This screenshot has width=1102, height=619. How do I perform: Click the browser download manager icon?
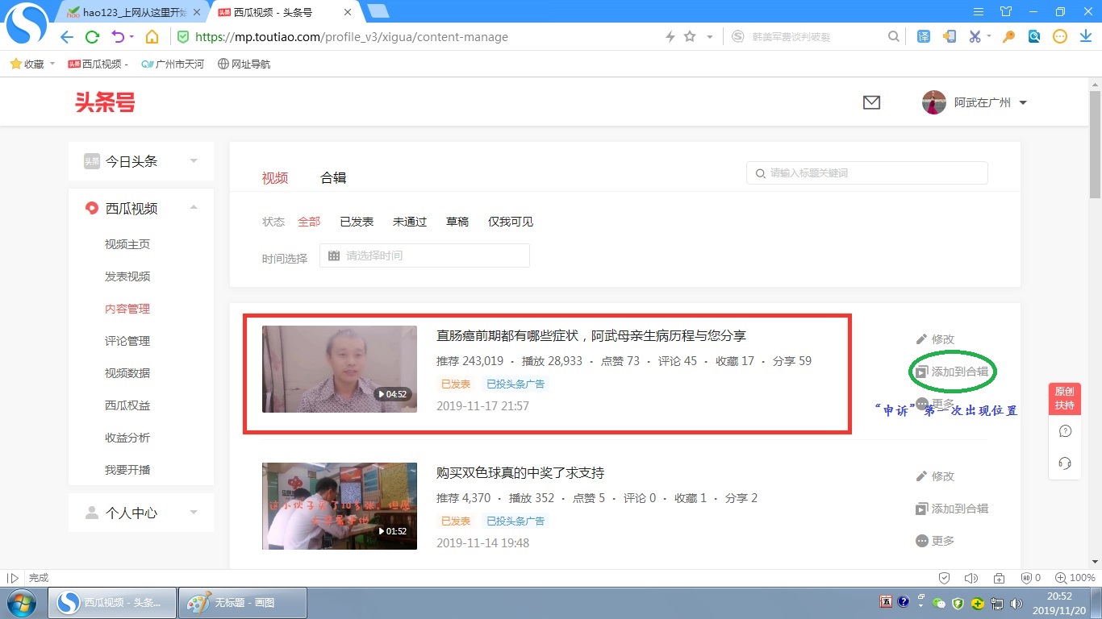(x=1085, y=36)
